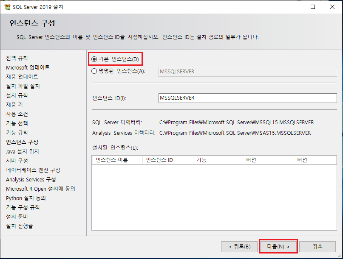Select the Python 설치 동의 step
The height and width of the screenshot is (259, 343).
[x=26, y=198]
